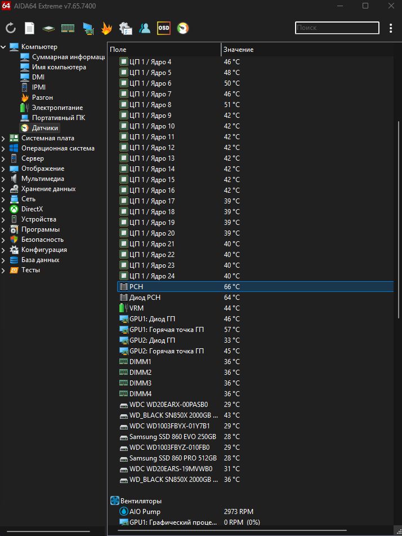Select WDC WD20EARS-19MVWB0 row
Viewport: 402px width, 536px height.
pyautogui.click(x=256, y=469)
